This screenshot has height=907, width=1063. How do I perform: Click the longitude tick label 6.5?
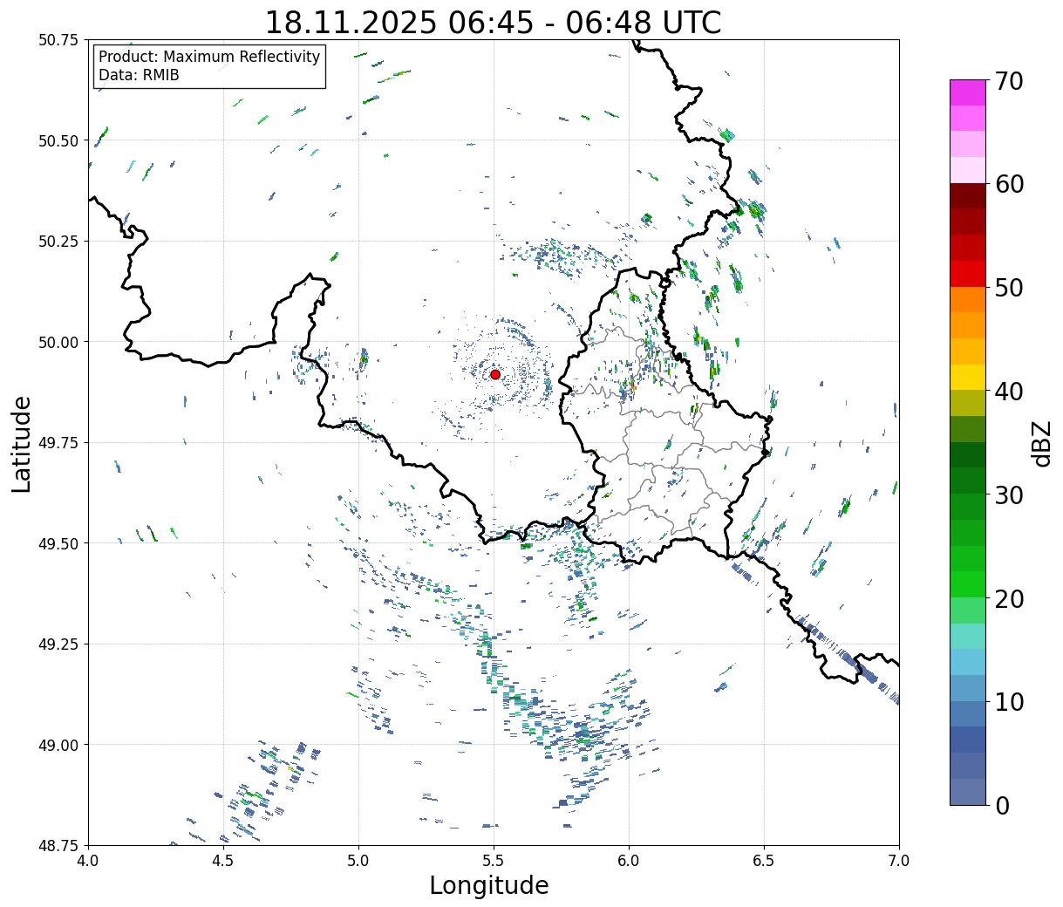pyautogui.click(x=764, y=861)
